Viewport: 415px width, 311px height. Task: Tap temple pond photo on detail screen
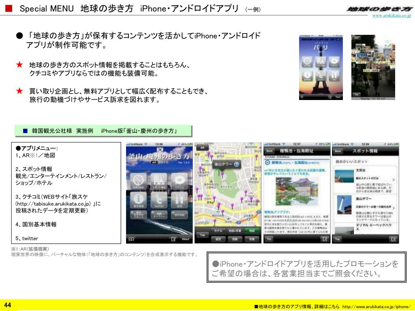click(297, 192)
